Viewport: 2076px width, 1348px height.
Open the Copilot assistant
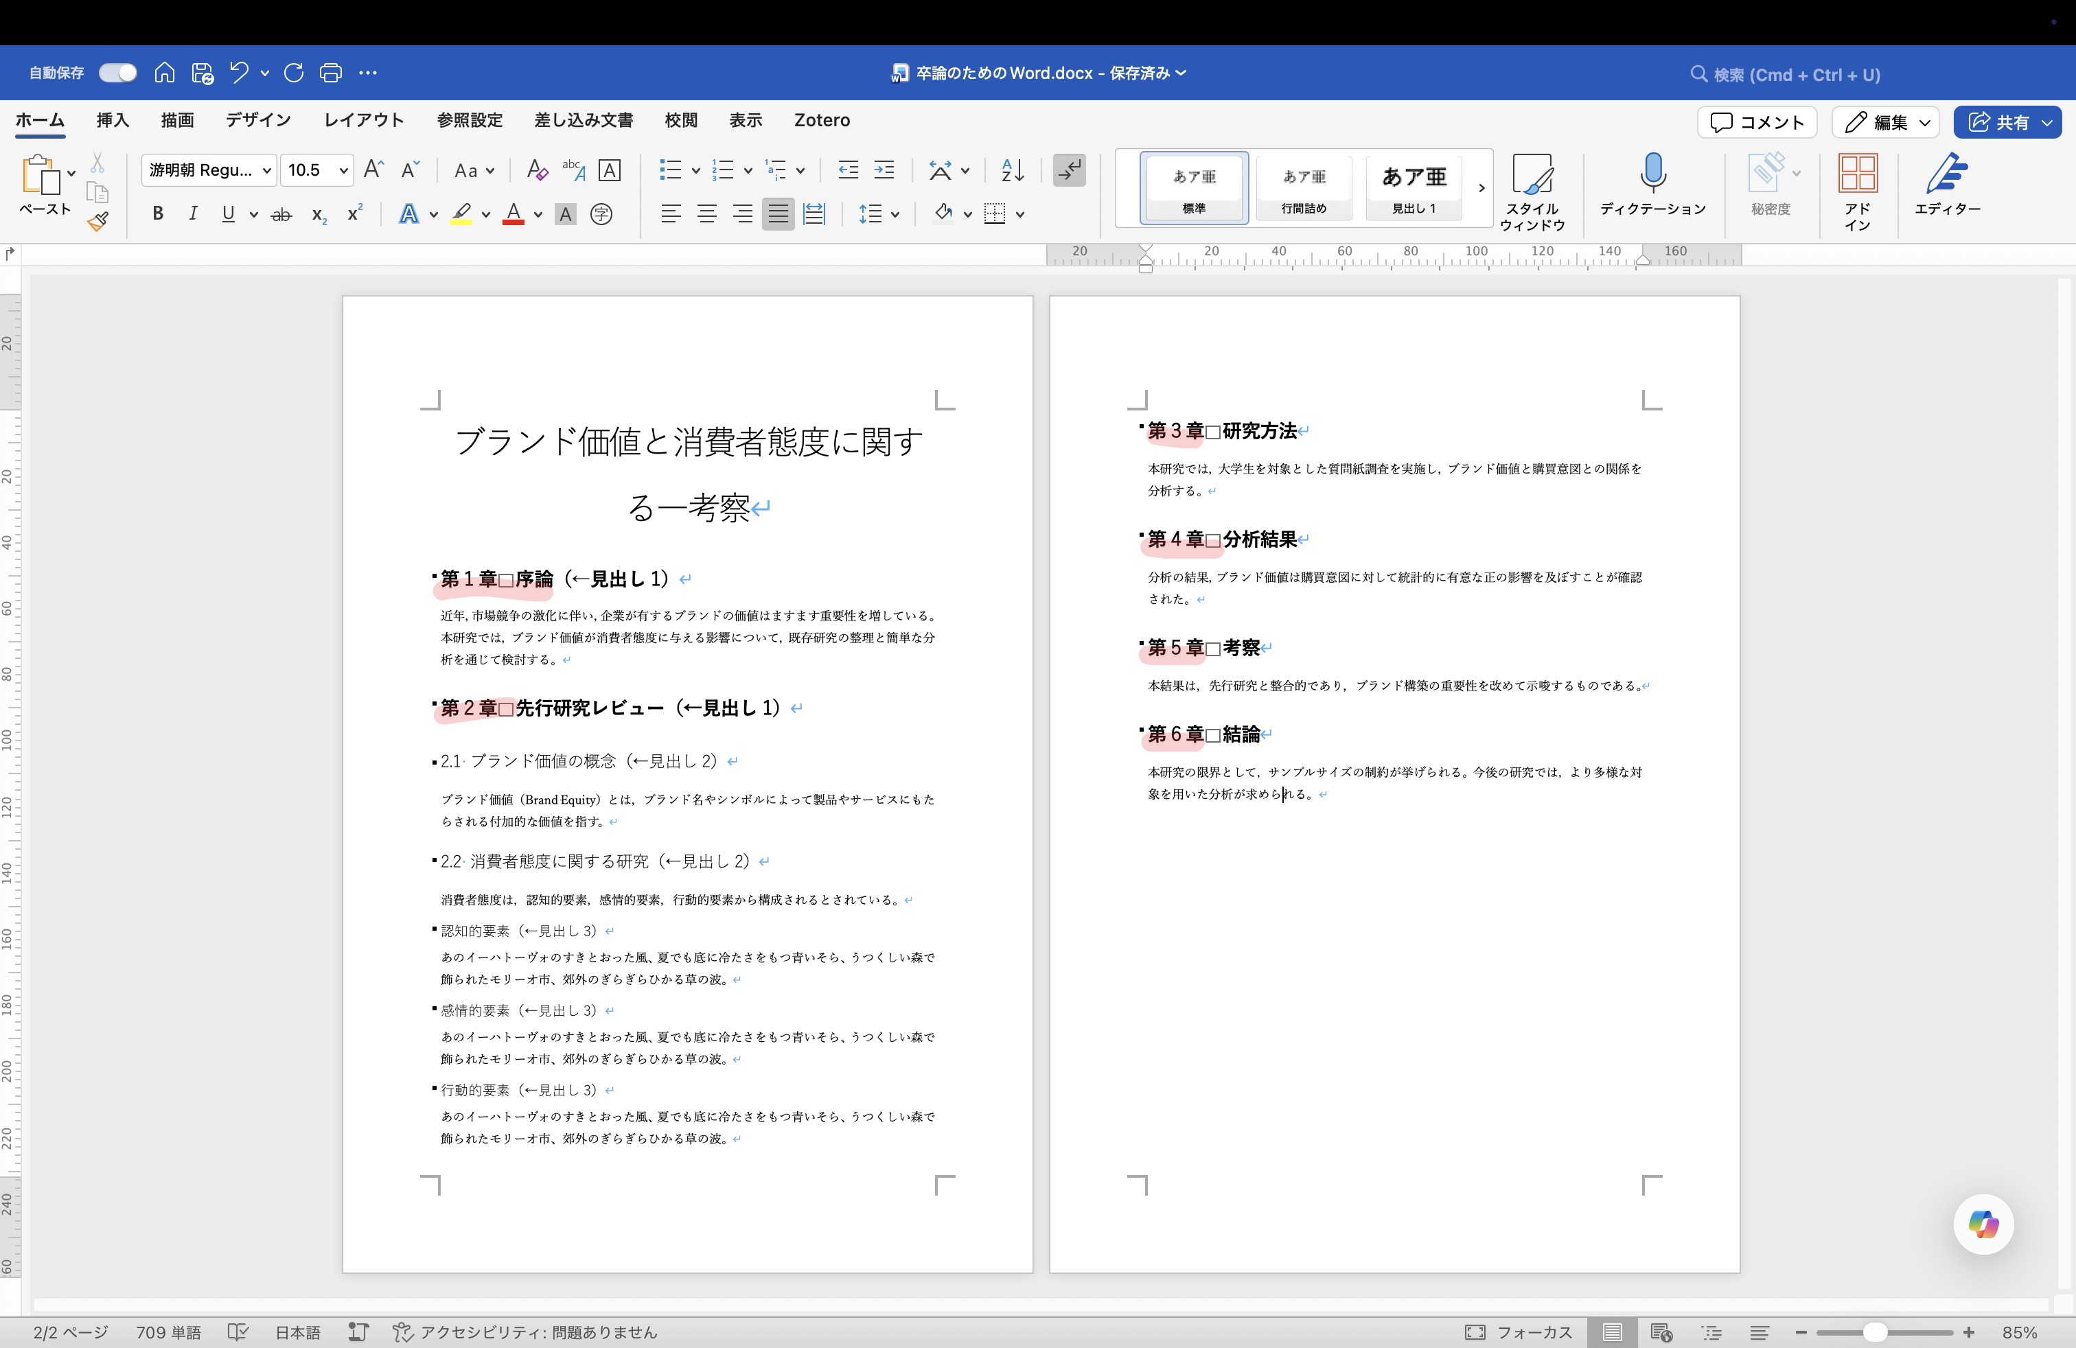tap(1983, 1224)
